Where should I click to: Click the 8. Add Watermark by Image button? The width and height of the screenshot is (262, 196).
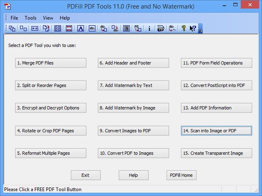[133, 108]
